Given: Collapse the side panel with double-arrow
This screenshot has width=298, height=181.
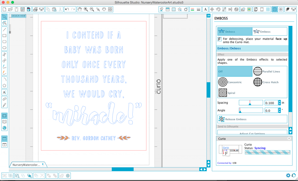Looking at the screenshot, I should point(208,16).
